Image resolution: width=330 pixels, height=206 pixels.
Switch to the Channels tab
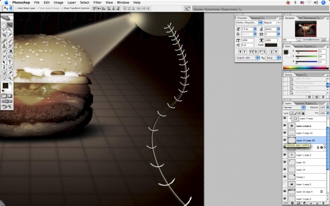[x=299, y=103]
